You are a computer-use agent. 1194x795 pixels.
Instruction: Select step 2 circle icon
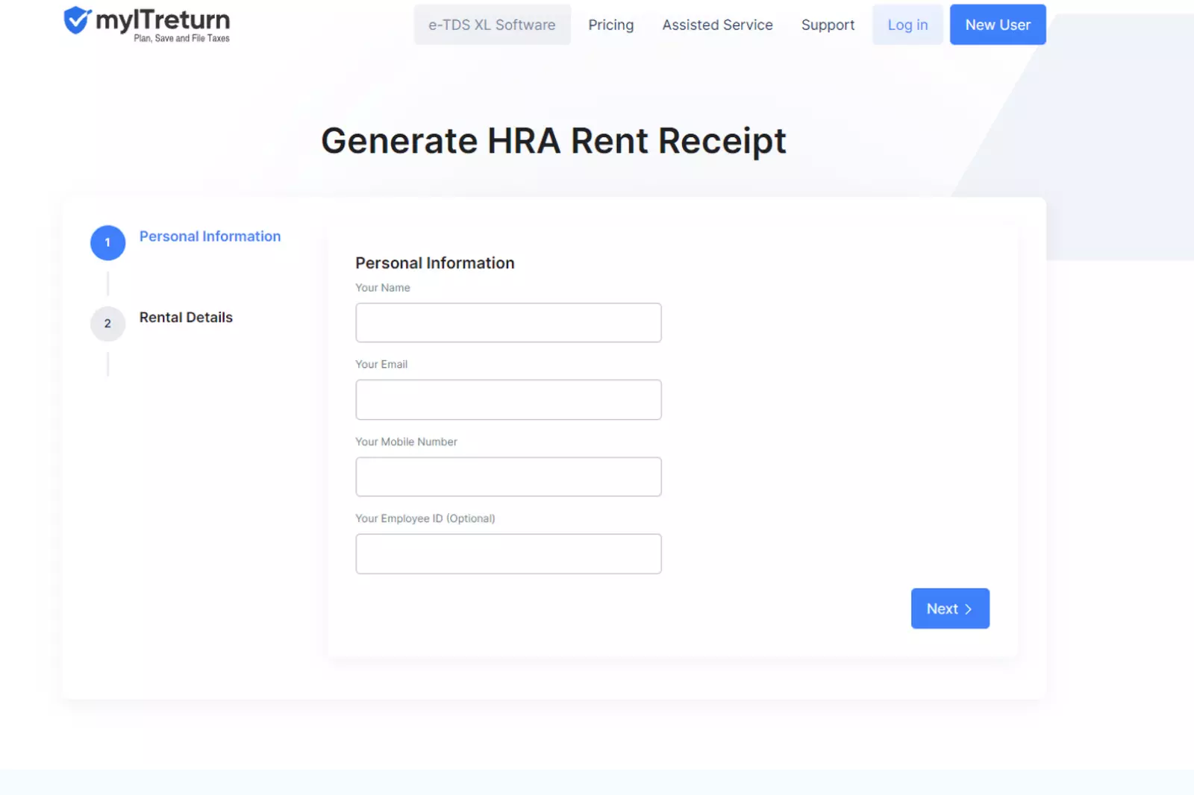click(107, 324)
